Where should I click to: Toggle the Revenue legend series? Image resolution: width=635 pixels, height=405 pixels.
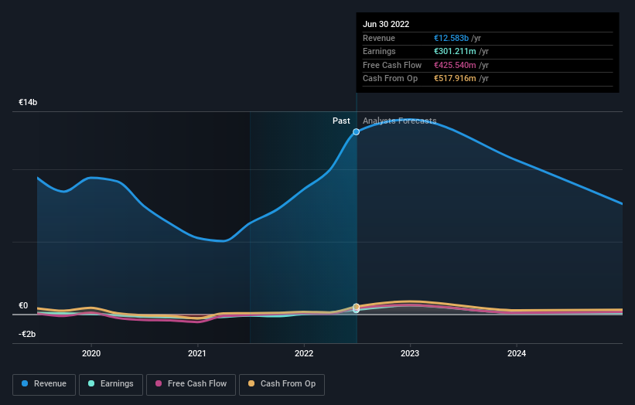pyautogui.click(x=44, y=384)
